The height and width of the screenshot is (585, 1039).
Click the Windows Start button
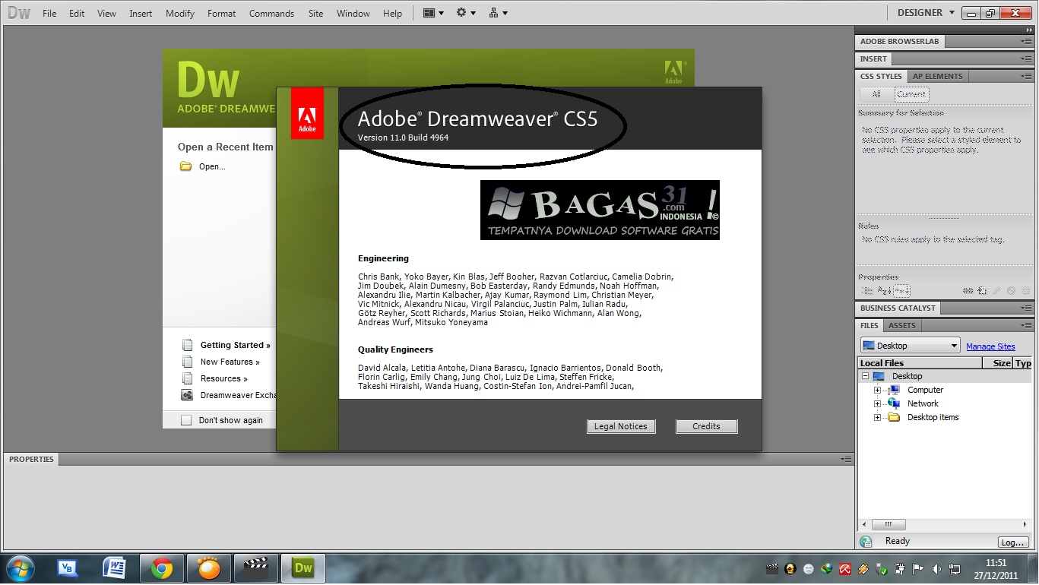pos(21,568)
